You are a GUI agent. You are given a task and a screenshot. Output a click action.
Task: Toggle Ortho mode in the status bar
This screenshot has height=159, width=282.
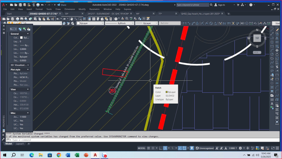click(x=161, y=148)
